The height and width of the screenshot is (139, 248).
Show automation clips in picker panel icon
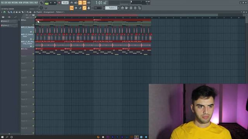tap(15, 17)
